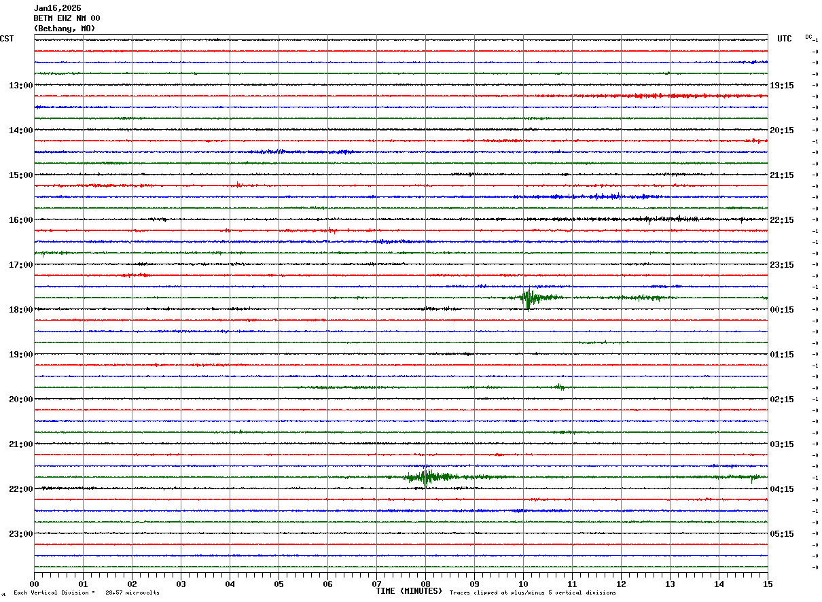Select the 14:00 CST time label
Image resolution: width=822 pixels, height=602 pixels.
(20, 130)
